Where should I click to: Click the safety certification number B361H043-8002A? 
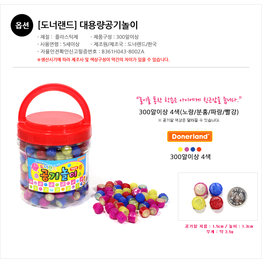123,52
